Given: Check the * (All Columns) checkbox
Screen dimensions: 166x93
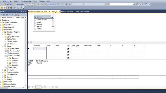Looking at the screenshot, I should tap(35, 20).
